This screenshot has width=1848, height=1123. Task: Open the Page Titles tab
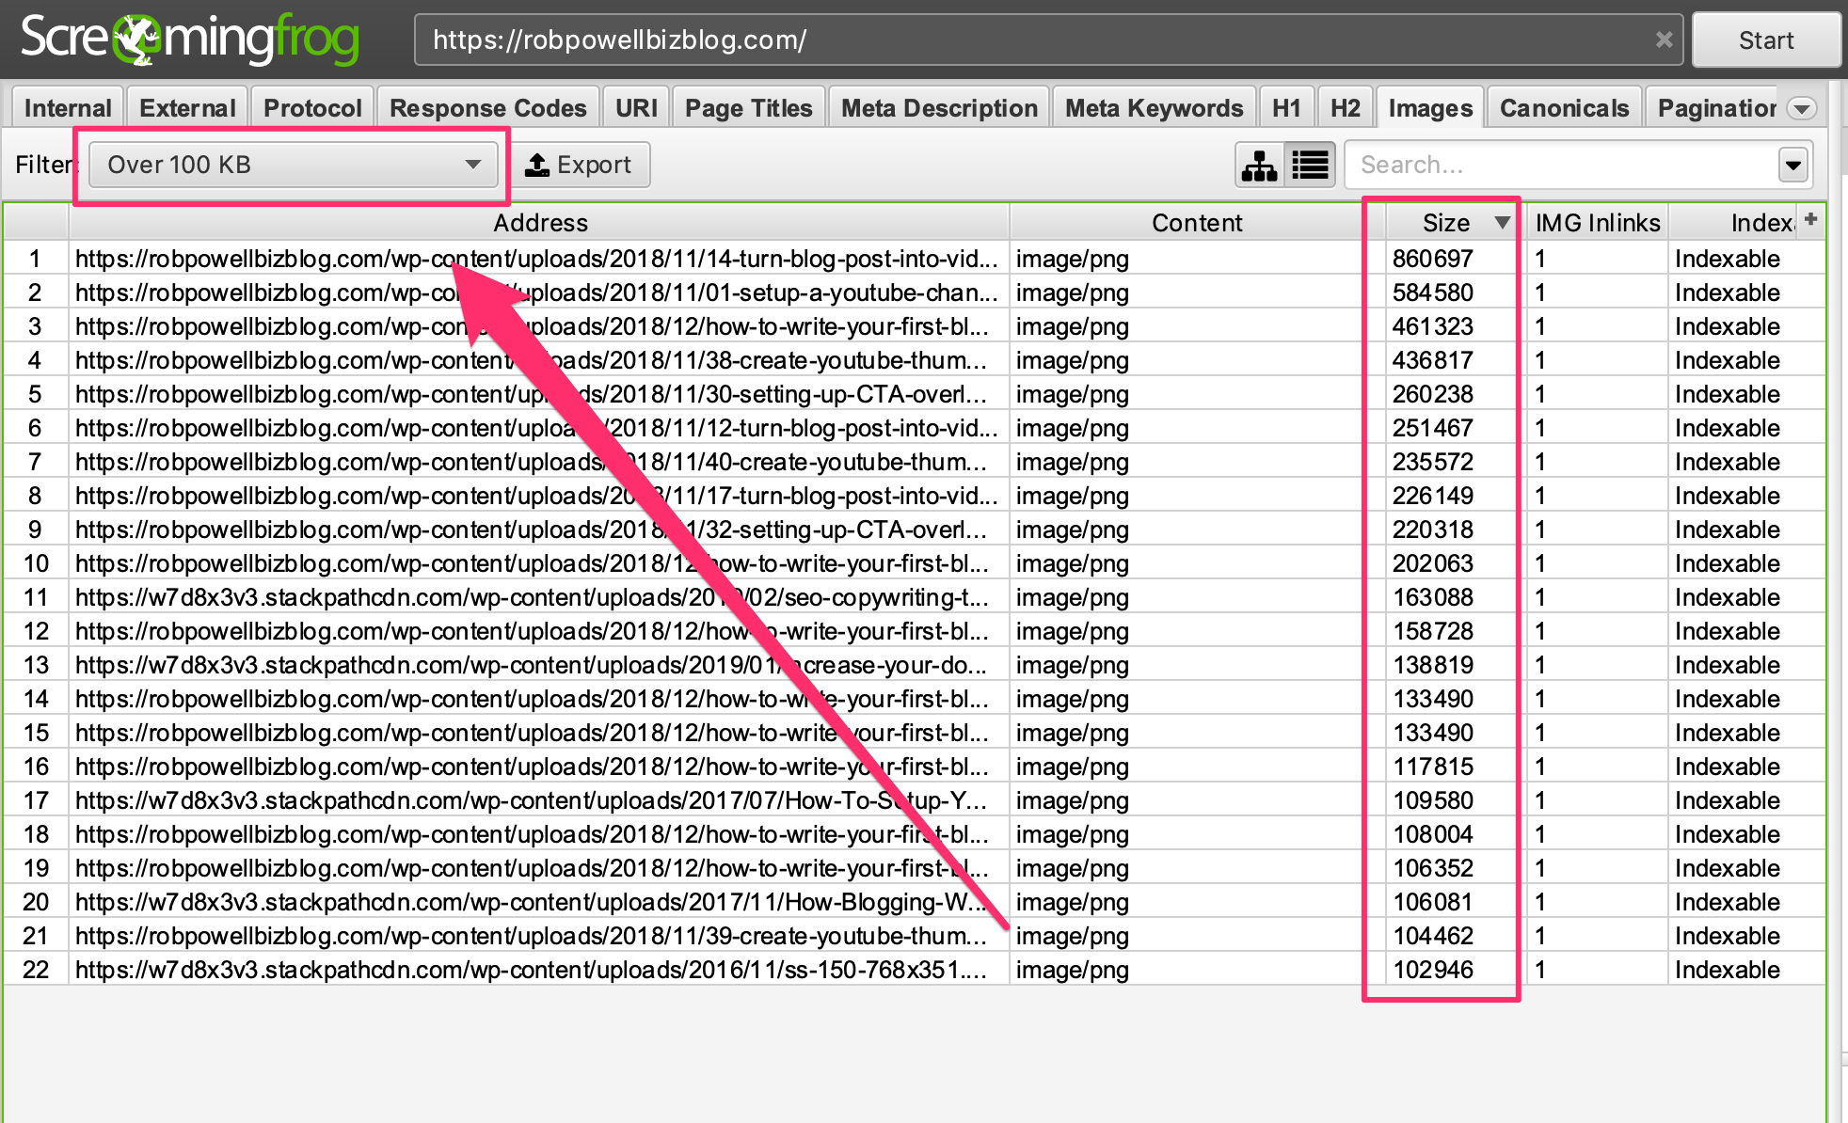tap(748, 108)
